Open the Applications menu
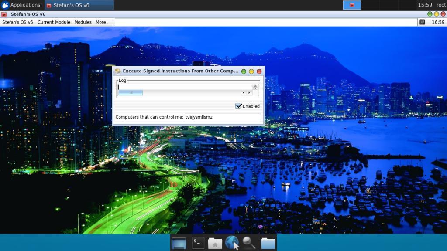Image resolution: width=447 pixels, height=251 pixels. click(21, 5)
